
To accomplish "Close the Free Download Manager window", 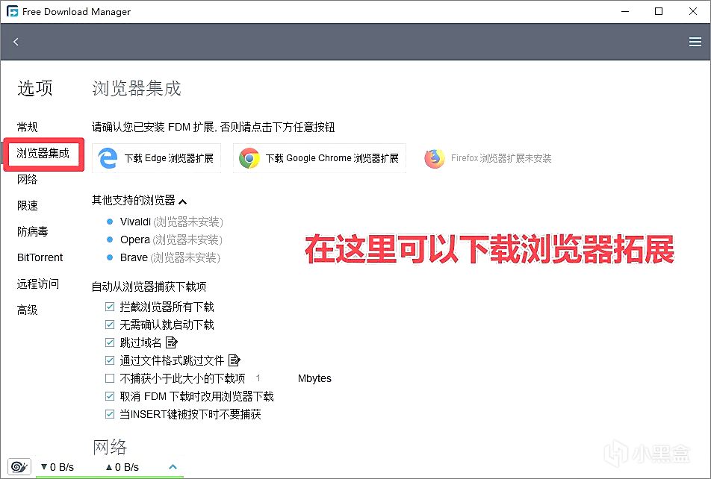I will pyautogui.click(x=693, y=11).
